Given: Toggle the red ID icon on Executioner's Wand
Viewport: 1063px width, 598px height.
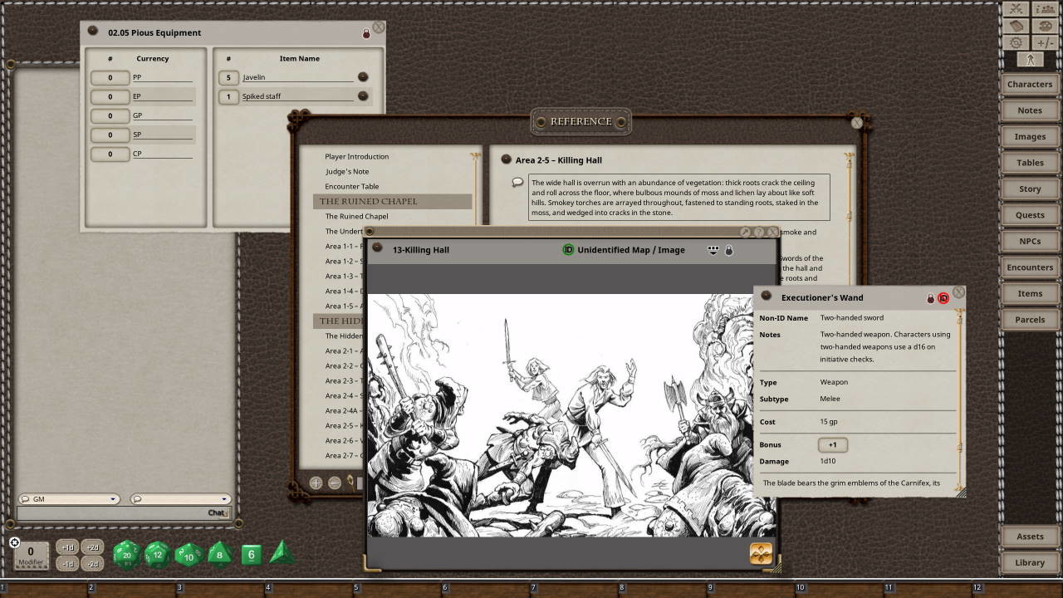Looking at the screenshot, I should [x=943, y=298].
